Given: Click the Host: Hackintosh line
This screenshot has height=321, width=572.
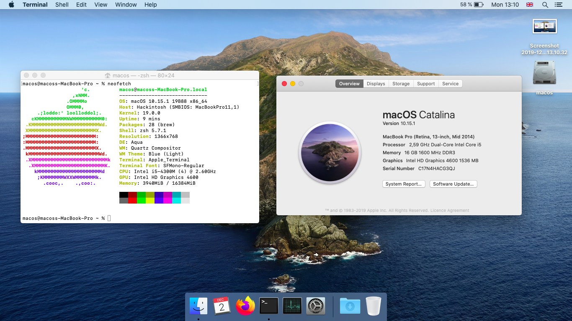Looking at the screenshot, I should pos(179,107).
